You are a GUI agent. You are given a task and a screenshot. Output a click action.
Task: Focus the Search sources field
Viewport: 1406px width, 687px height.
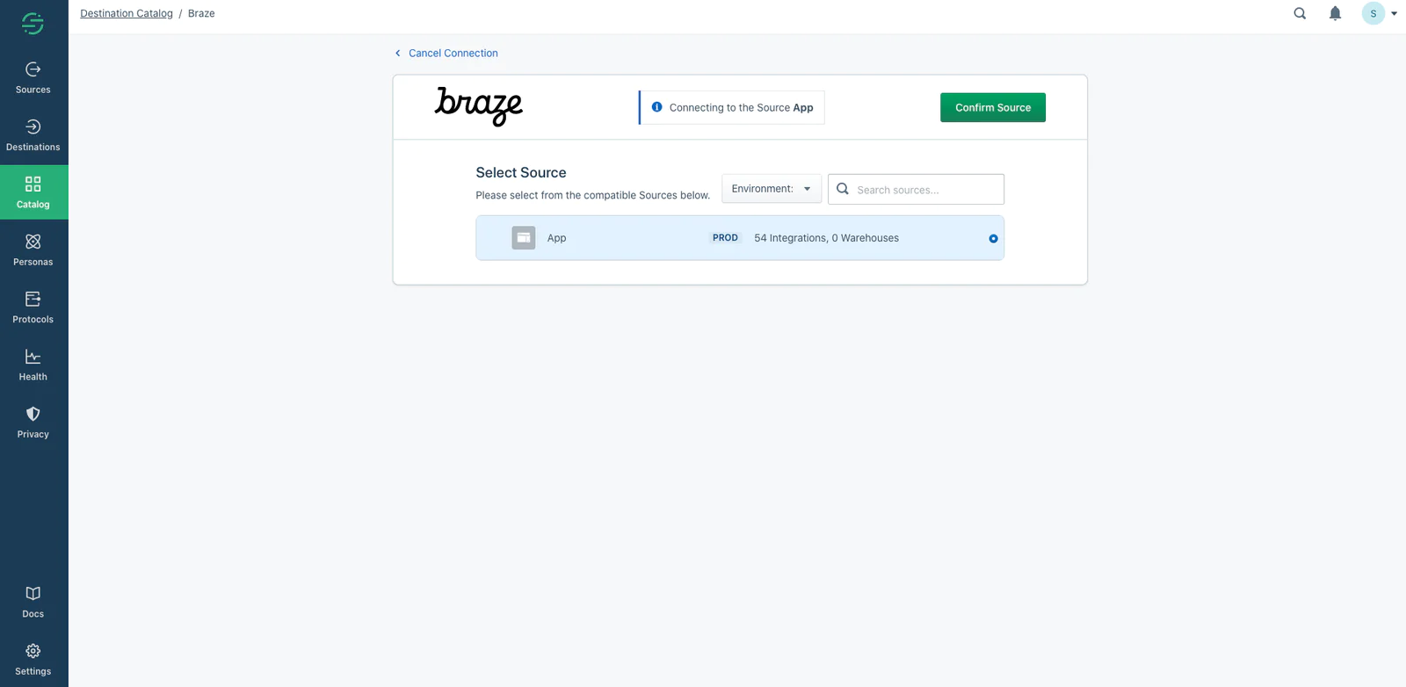[916, 190]
